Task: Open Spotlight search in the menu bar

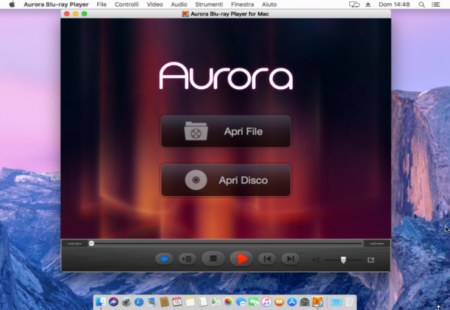Action: coord(421,4)
